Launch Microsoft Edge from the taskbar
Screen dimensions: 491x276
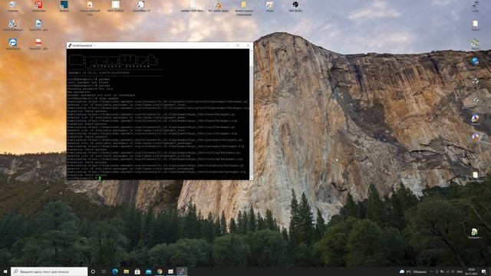click(115, 271)
